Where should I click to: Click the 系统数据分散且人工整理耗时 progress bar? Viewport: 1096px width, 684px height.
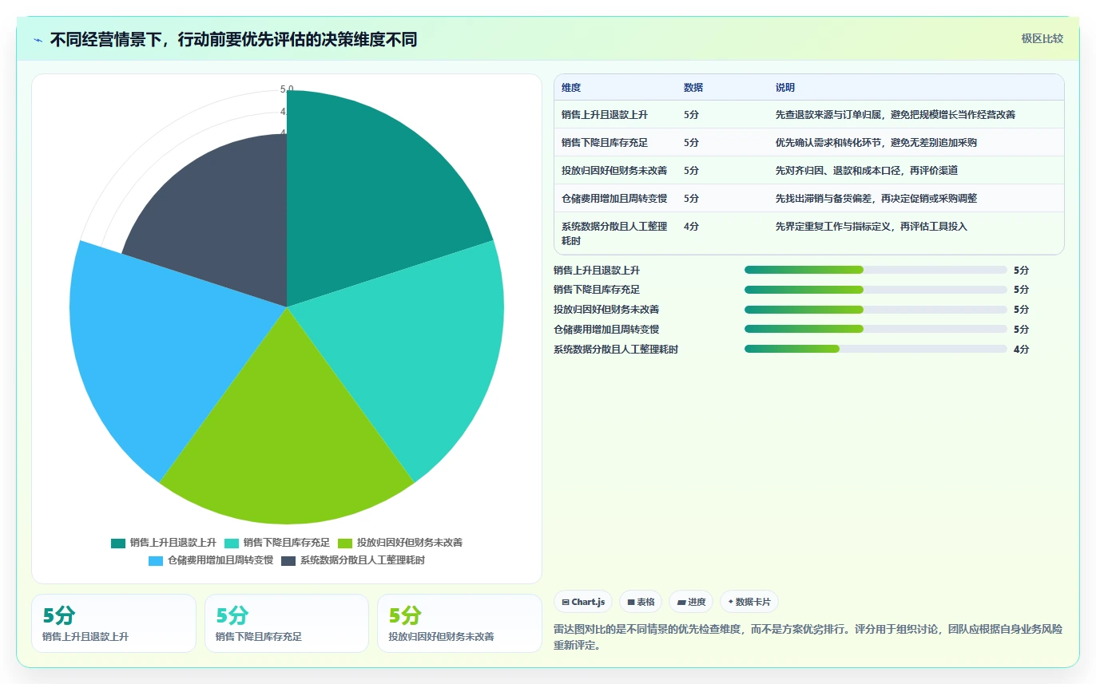click(876, 349)
